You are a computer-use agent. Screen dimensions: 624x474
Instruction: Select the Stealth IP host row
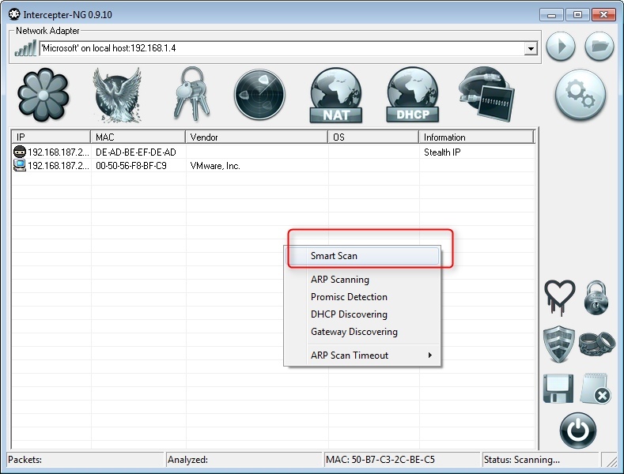pos(237,152)
